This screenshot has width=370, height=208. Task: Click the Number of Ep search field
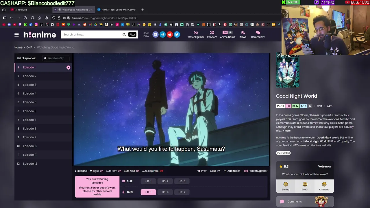pyautogui.click(x=56, y=58)
